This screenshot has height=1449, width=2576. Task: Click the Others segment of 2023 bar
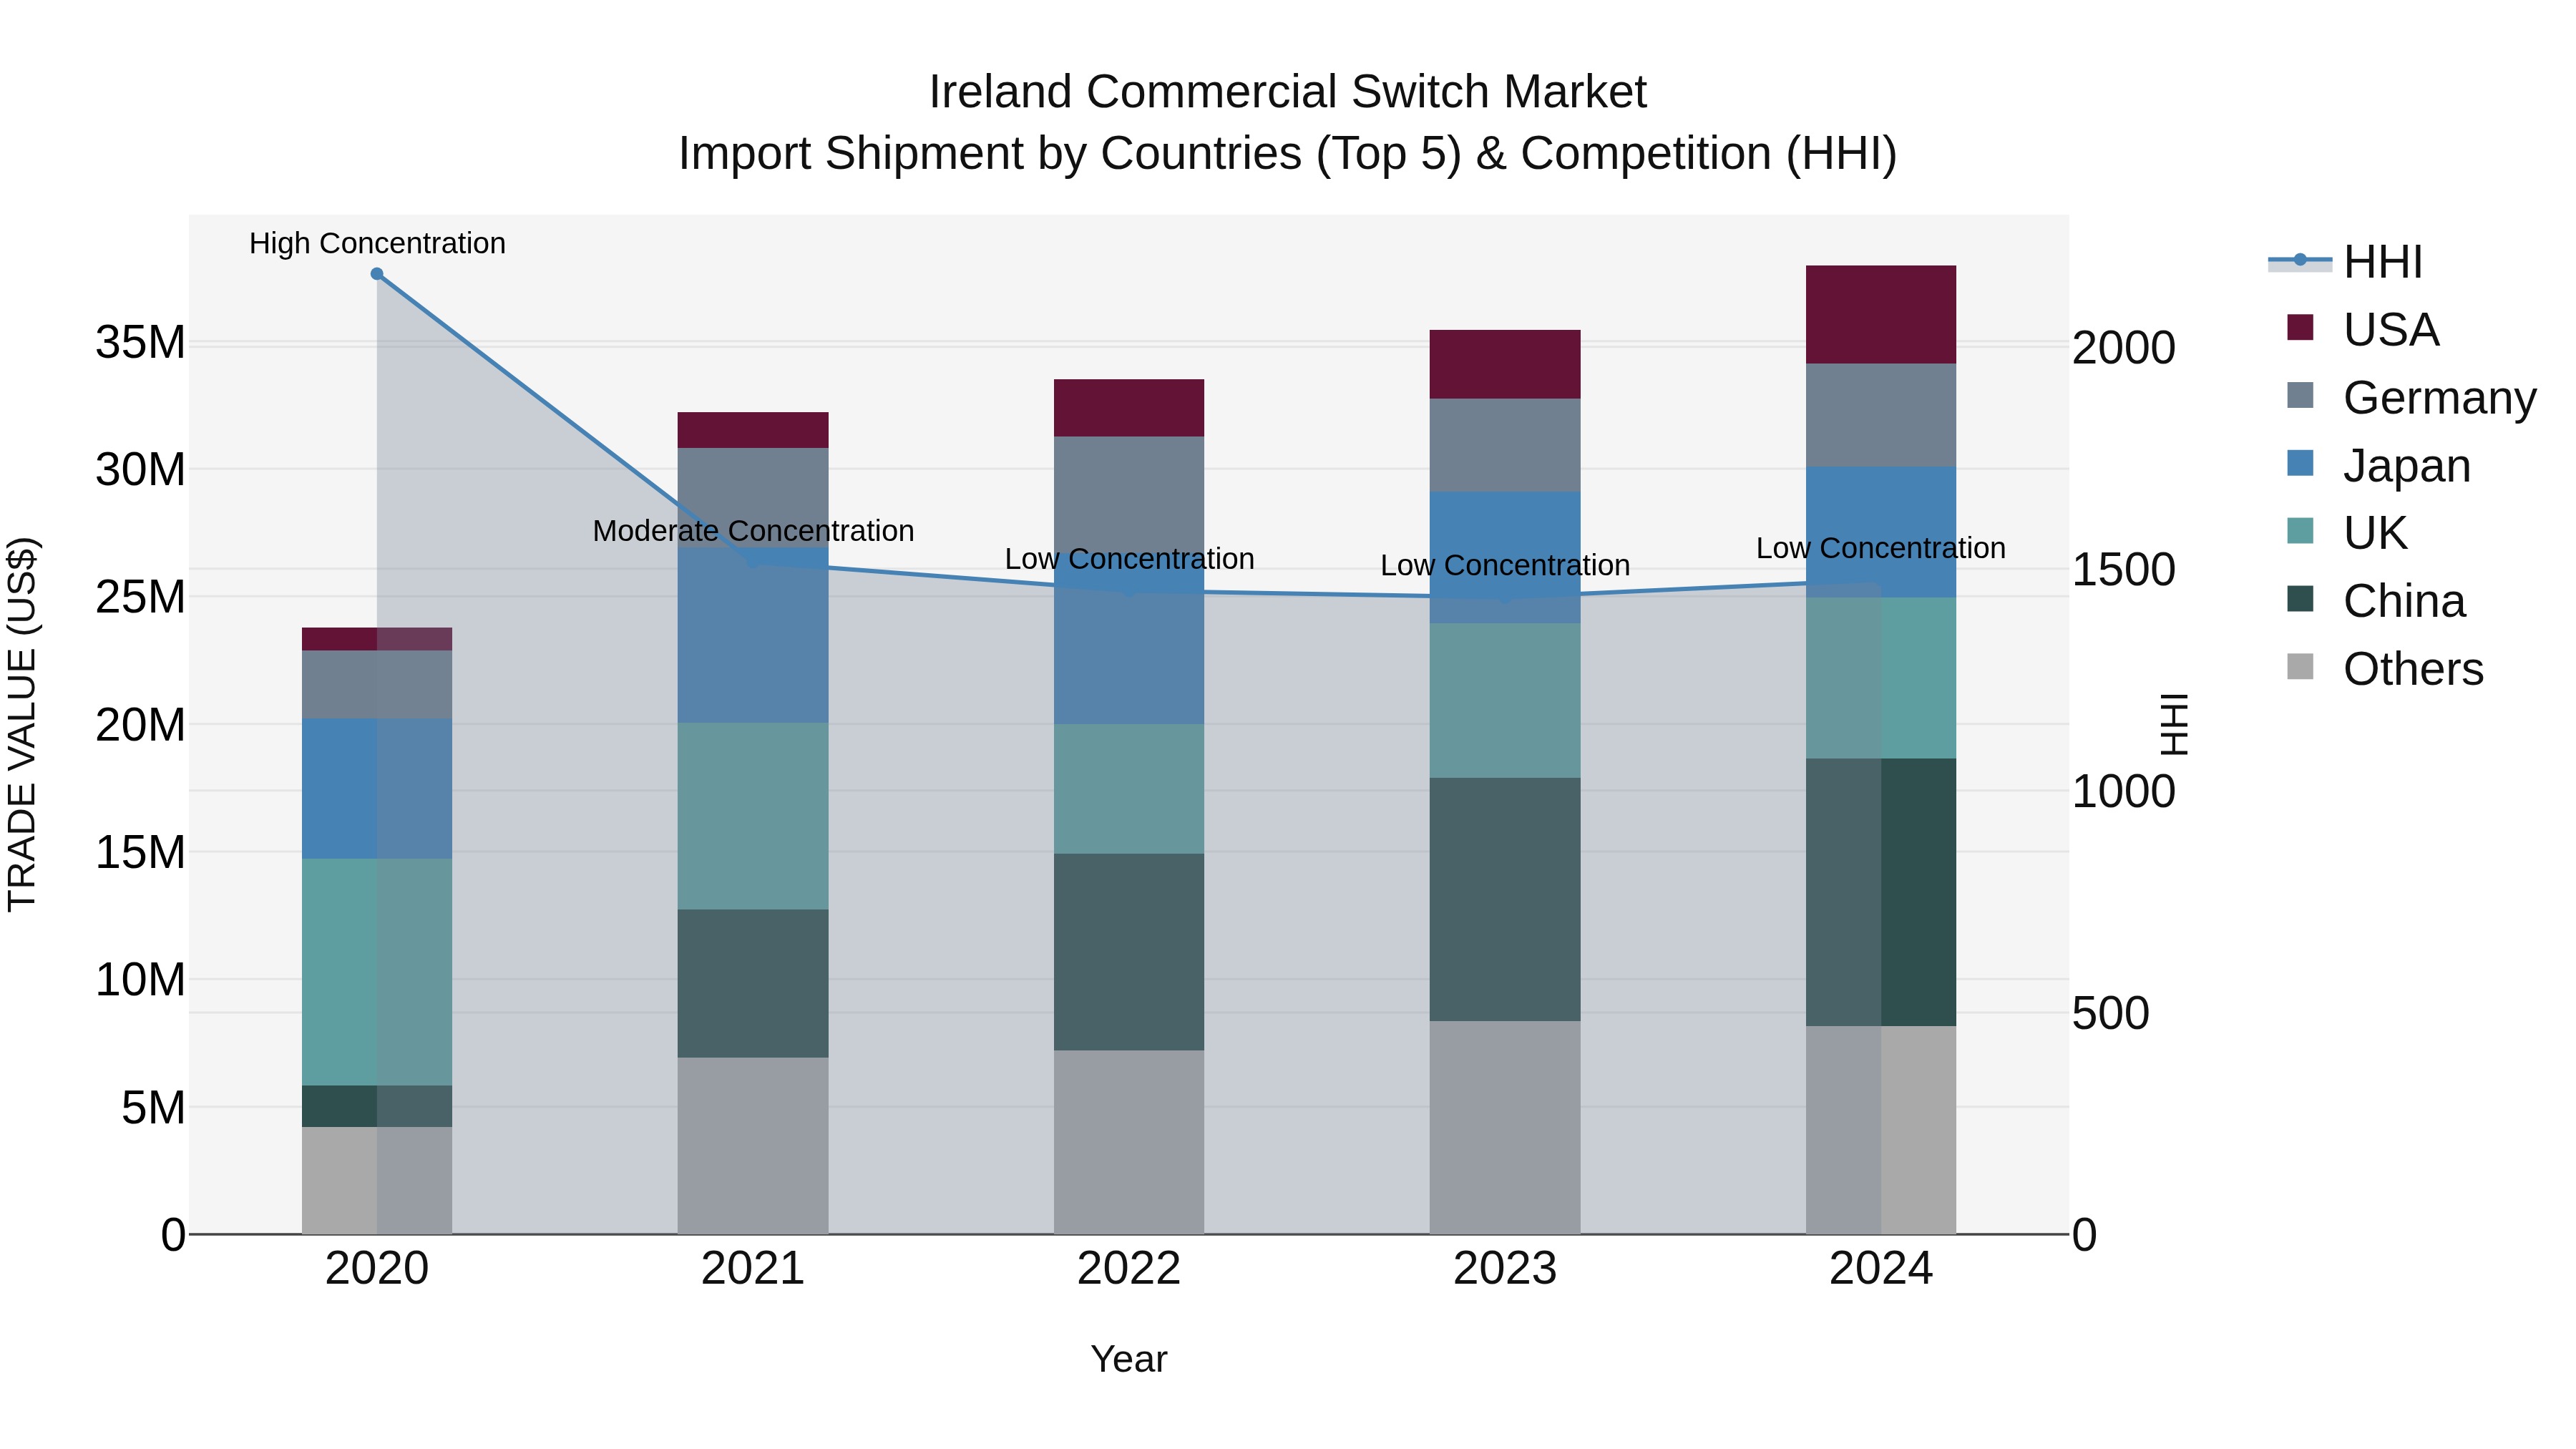pyautogui.click(x=1504, y=1127)
